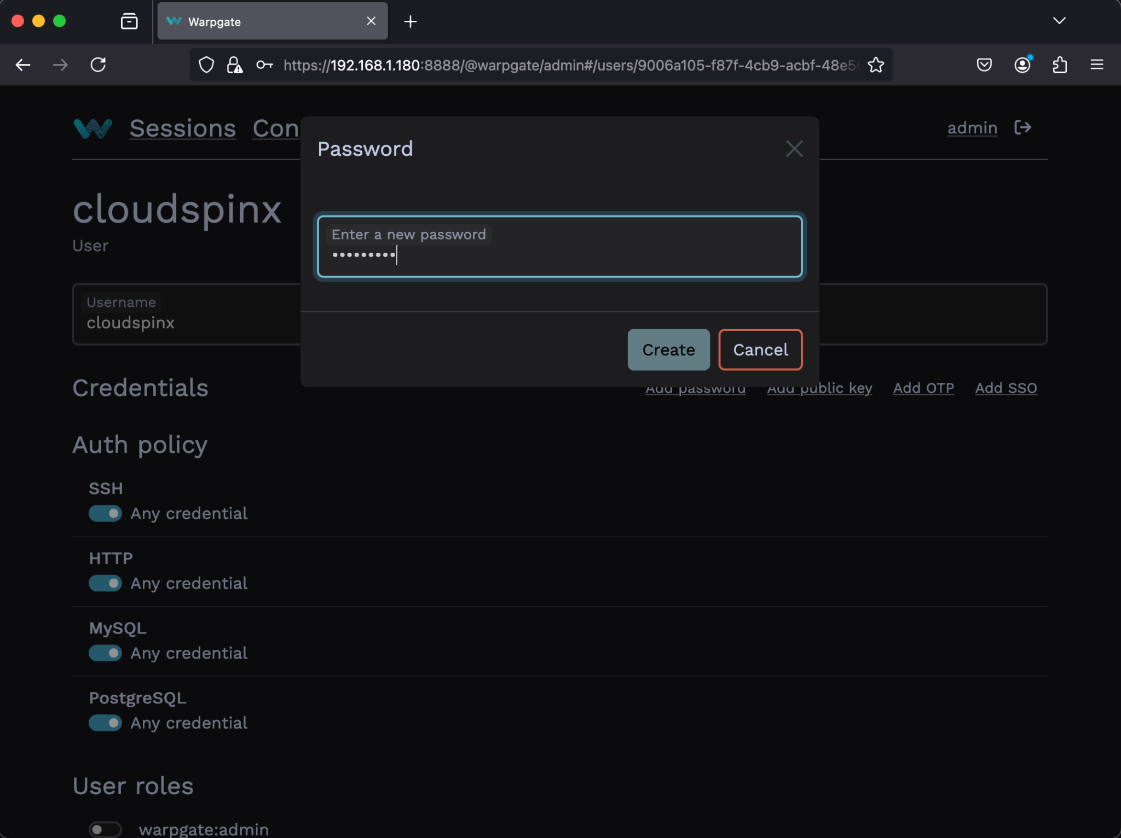Click the logout icon beside admin

tap(1022, 127)
